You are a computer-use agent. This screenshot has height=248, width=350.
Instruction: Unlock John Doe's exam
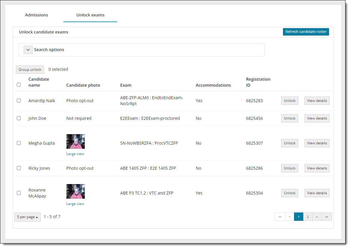coord(290,118)
